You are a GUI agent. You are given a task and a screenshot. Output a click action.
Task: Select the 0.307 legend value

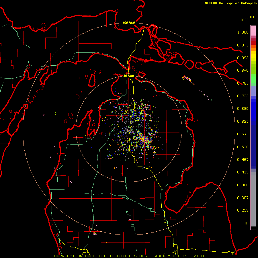pos(243,198)
